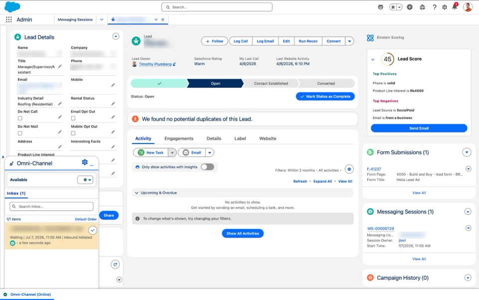
Task: Open New Task dropdown arrow
Action: point(172,152)
